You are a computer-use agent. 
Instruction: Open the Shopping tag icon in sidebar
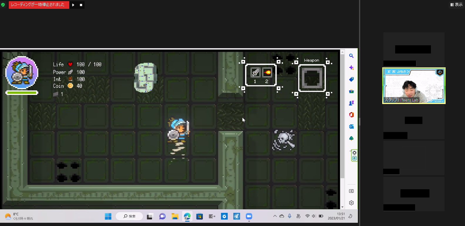pos(351,79)
